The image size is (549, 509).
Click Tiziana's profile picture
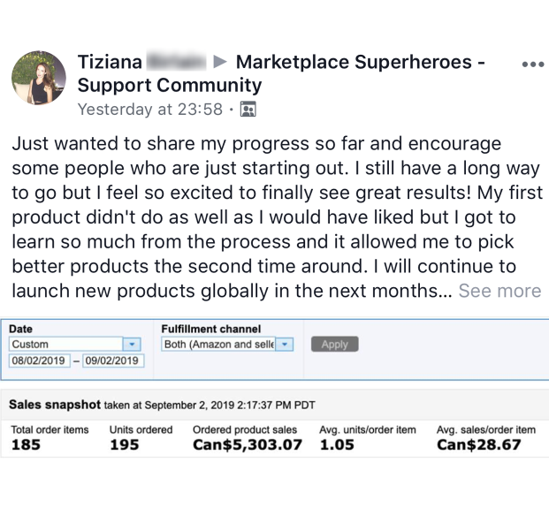click(39, 78)
